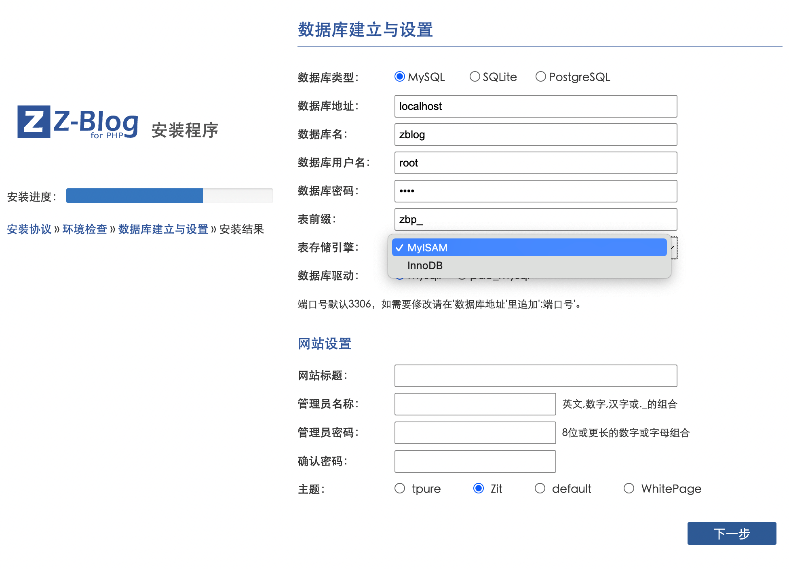Image resolution: width=789 pixels, height=569 pixels.
Task: Focus the database username field root
Action: (x=536, y=163)
